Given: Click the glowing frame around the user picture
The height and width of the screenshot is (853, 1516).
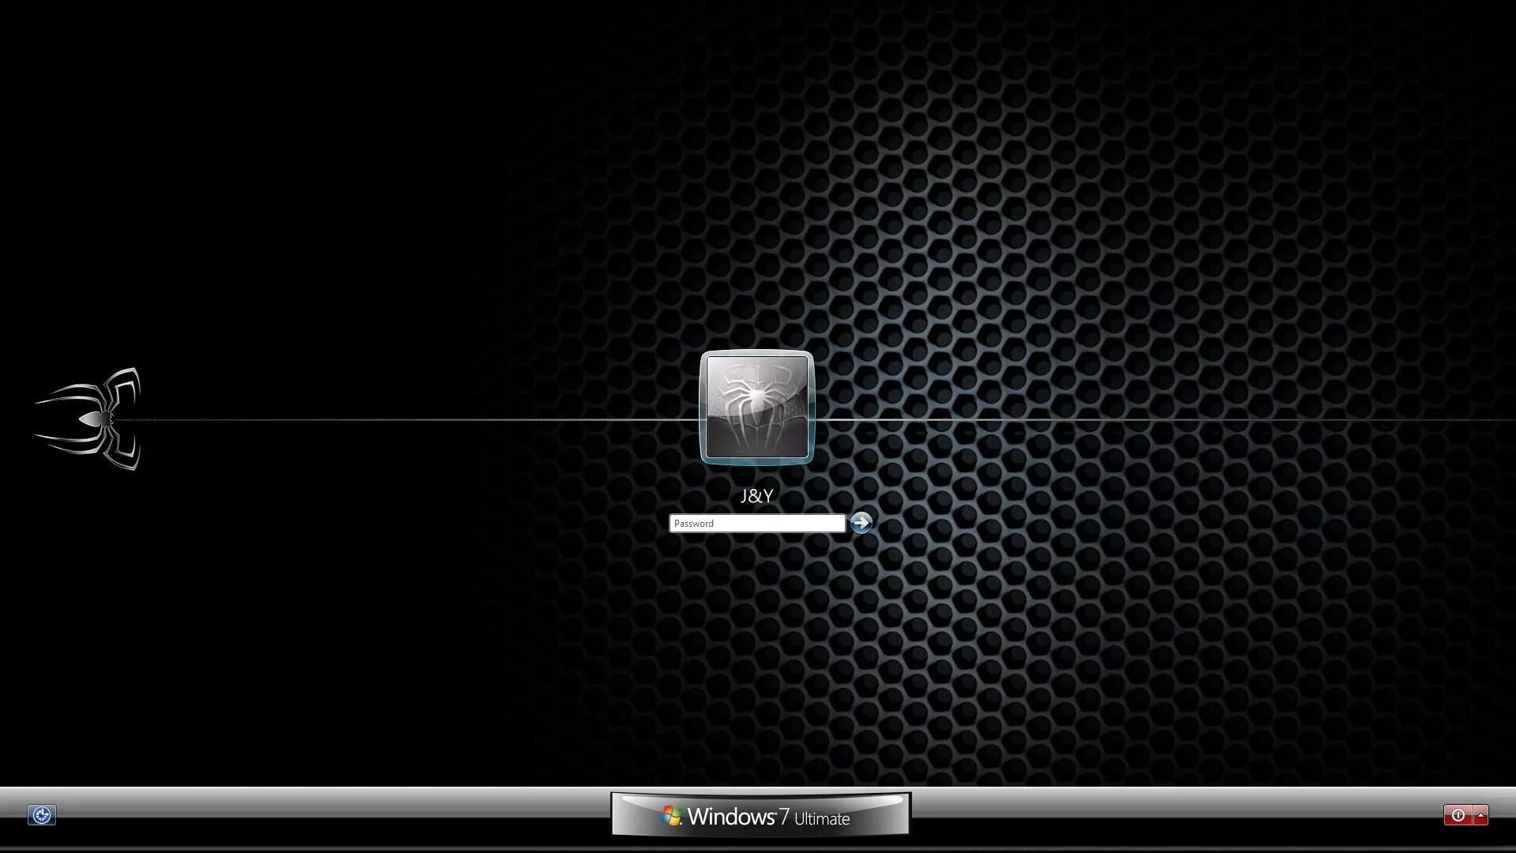Looking at the screenshot, I should click(704, 408).
